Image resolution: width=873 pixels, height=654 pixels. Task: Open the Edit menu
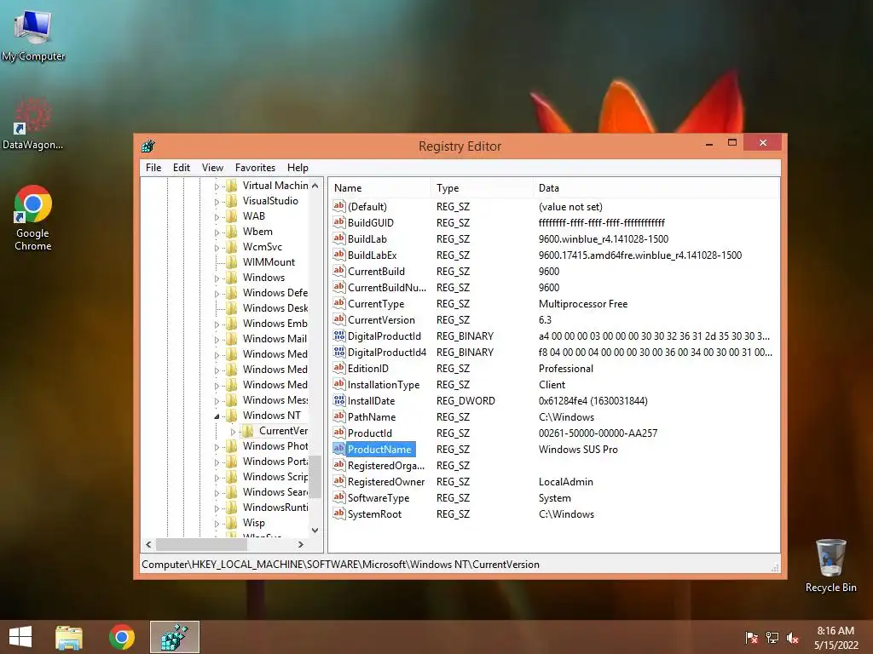(182, 168)
